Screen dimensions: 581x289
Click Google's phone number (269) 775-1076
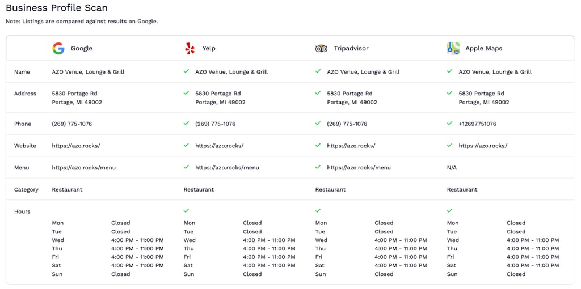[x=72, y=124]
